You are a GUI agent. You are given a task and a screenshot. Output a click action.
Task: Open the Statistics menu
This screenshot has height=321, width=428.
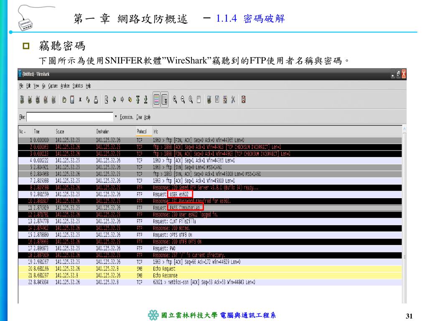(78, 86)
